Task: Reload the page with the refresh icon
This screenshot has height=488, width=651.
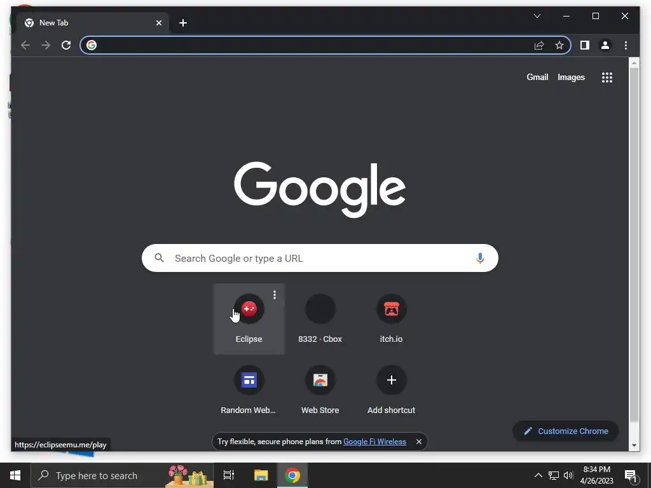Action: [66, 45]
